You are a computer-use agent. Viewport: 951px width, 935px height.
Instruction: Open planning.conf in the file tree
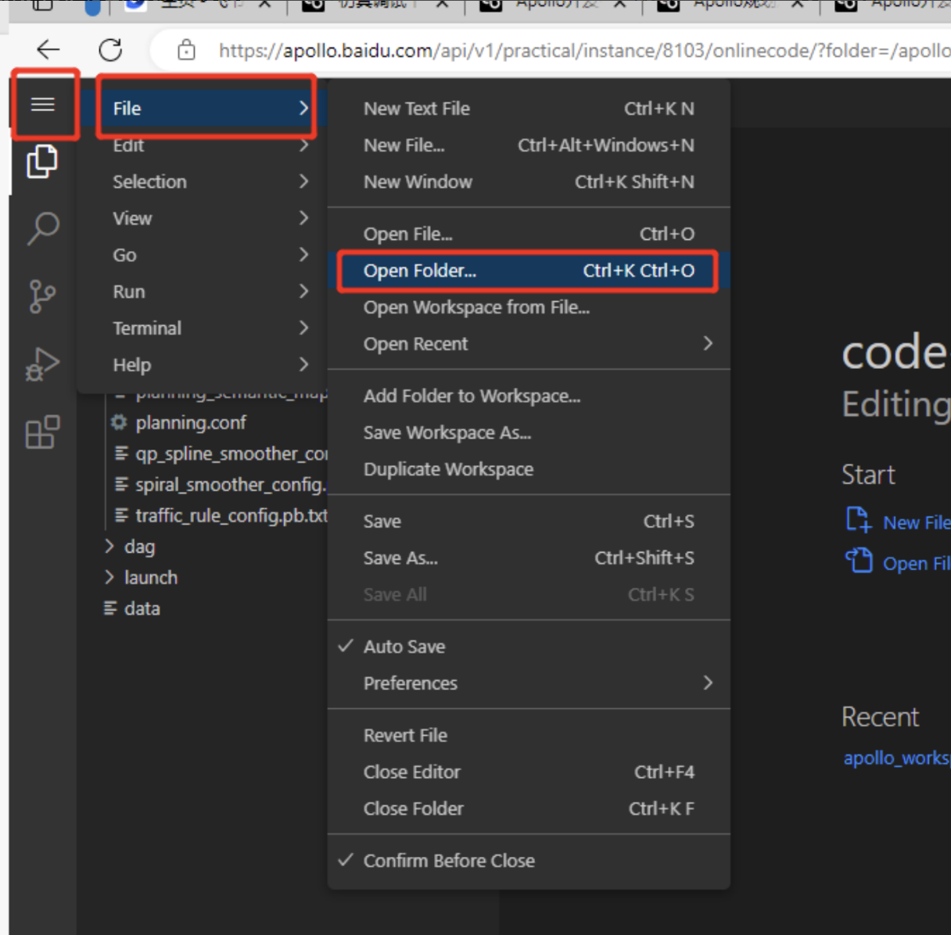191,423
